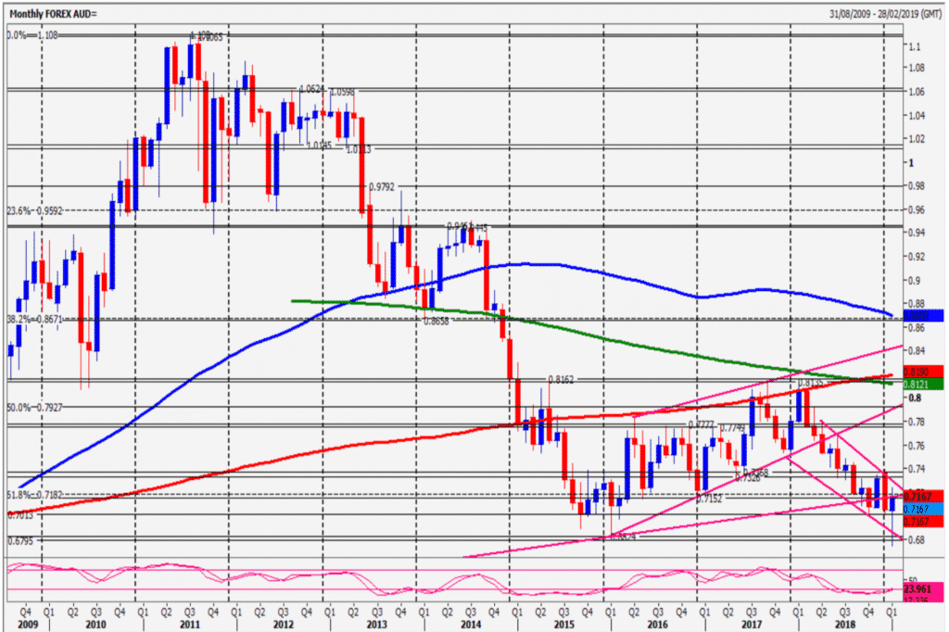The height and width of the screenshot is (632, 949).
Task: Click the pink 23.961 oscillator value tag
Action: [923, 588]
